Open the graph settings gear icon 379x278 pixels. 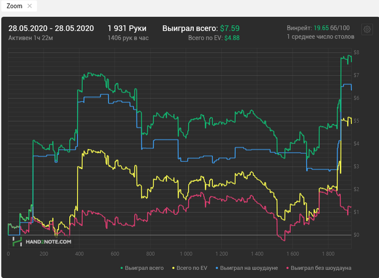(x=367, y=29)
